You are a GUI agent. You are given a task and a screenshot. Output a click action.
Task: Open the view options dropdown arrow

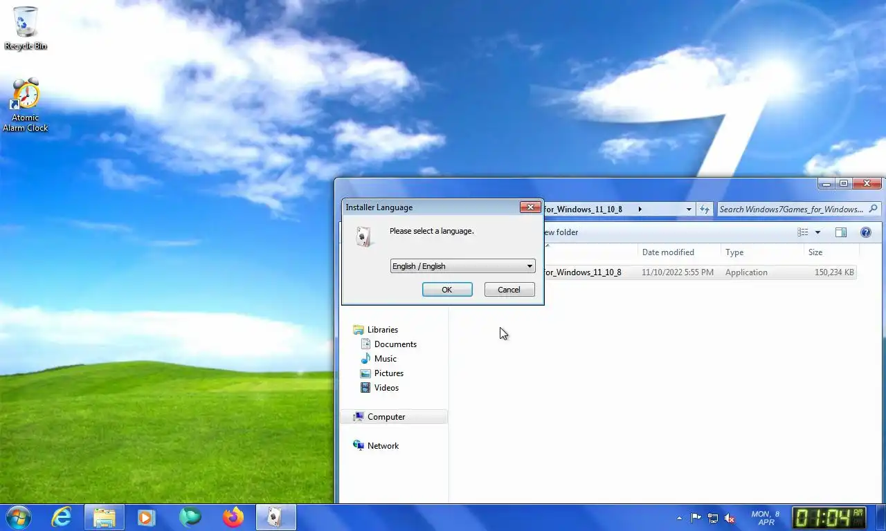pos(817,232)
